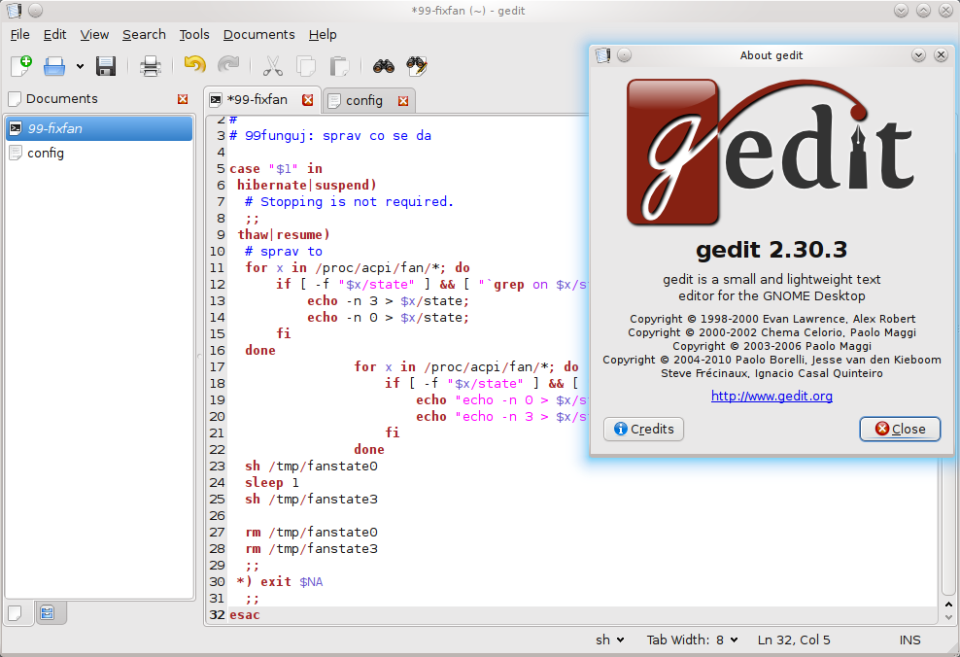
Task: Click the gedit 2.30.3 version text
Action: [771, 250]
